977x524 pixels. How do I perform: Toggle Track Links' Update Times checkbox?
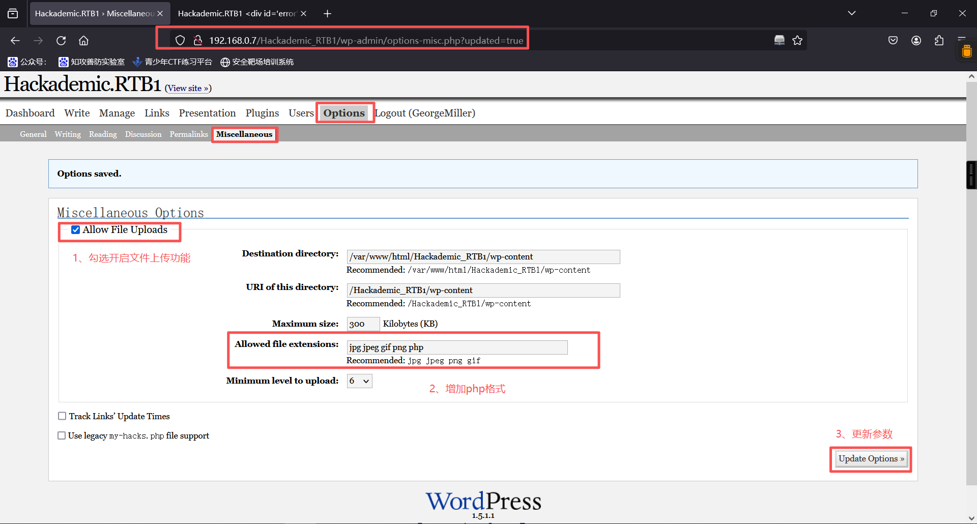(62, 416)
